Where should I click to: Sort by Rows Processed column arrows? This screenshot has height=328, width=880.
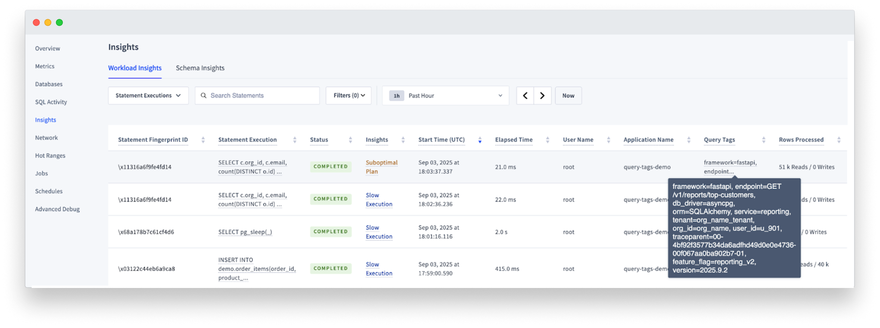coord(839,140)
